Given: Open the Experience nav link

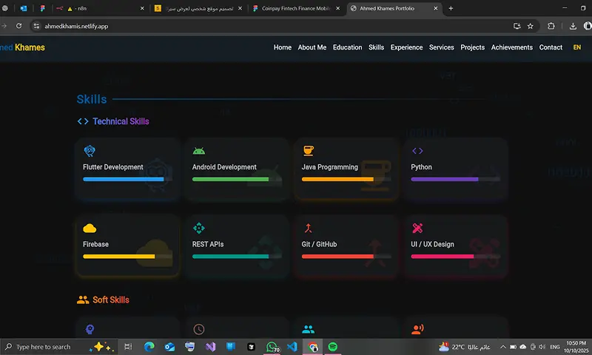Looking at the screenshot, I should (406, 47).
